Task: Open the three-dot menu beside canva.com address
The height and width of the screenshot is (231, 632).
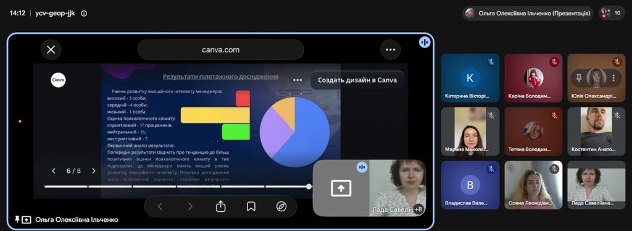Action: (x=390, y=50)
